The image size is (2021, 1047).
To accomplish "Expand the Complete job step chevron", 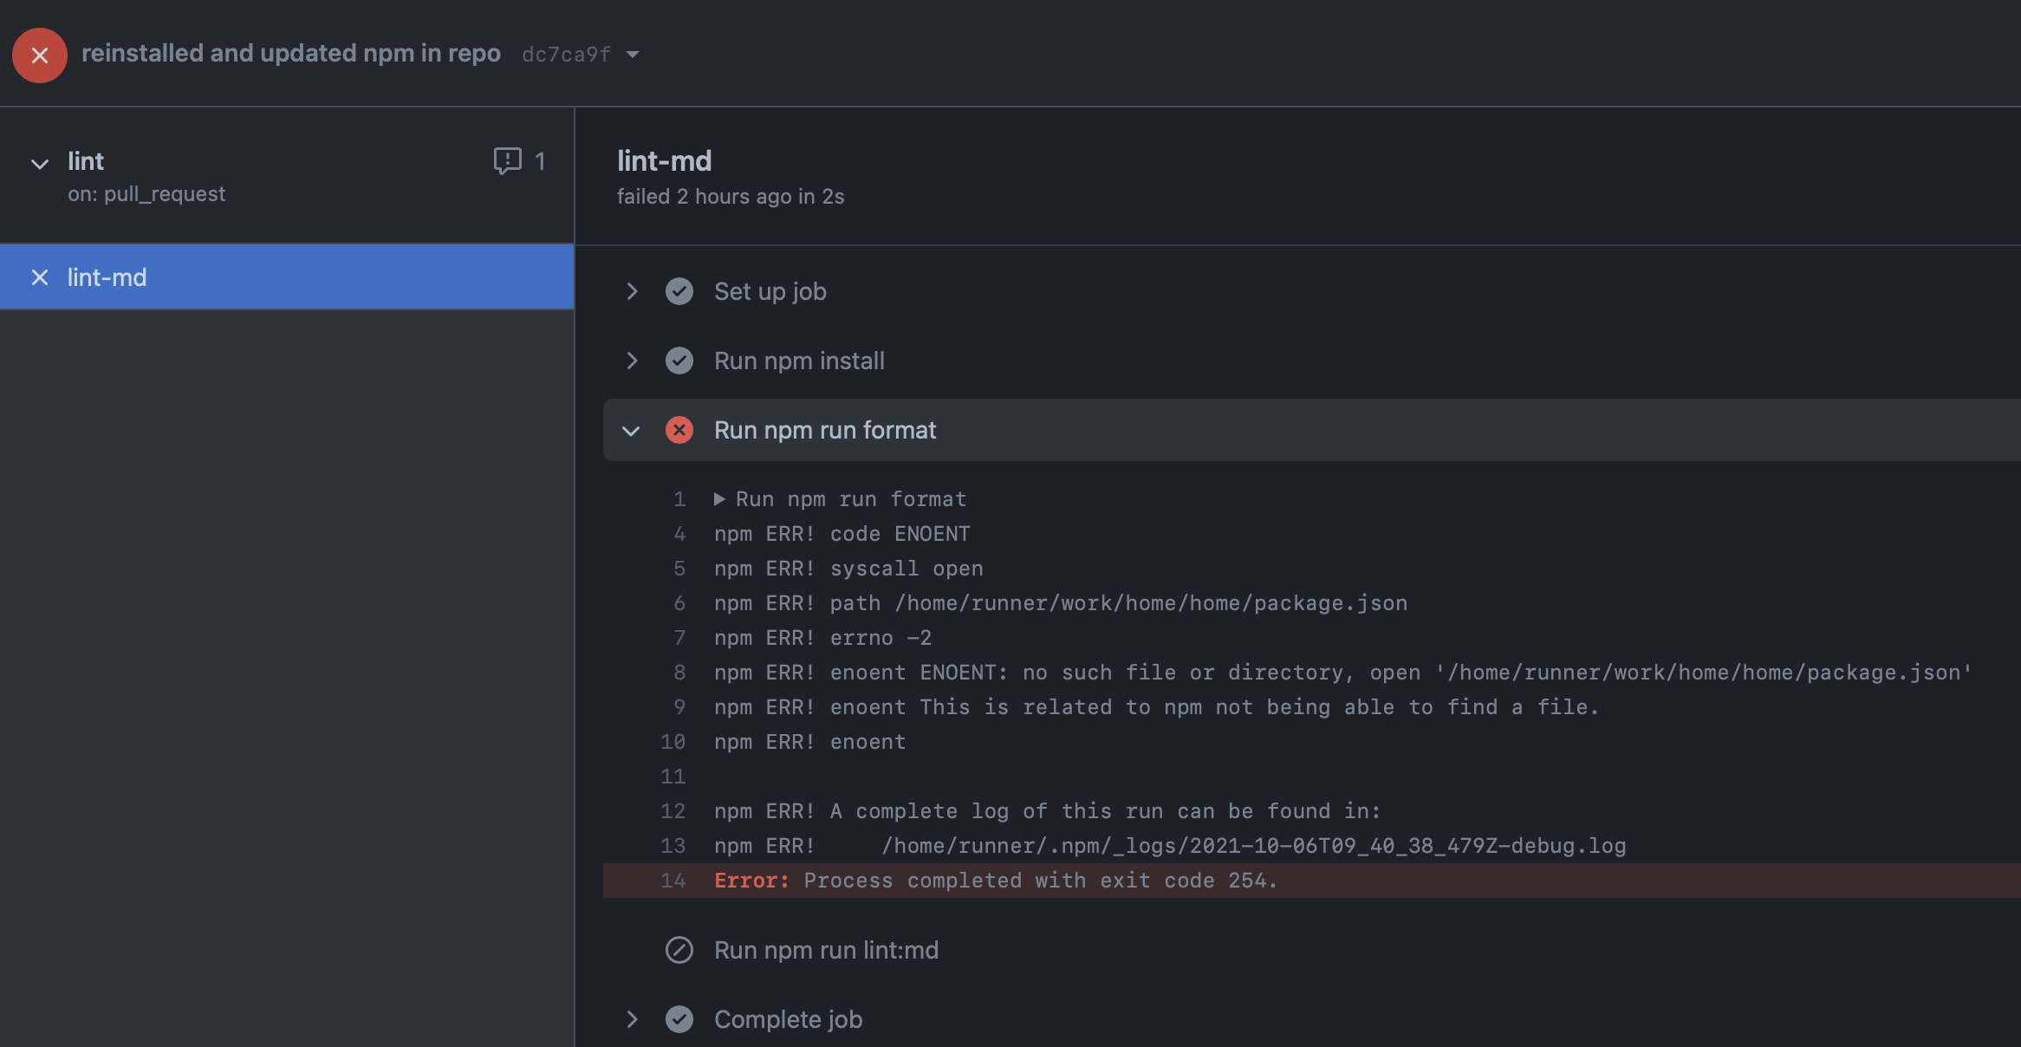I will pyautogui.click(x=632, y=1019).
